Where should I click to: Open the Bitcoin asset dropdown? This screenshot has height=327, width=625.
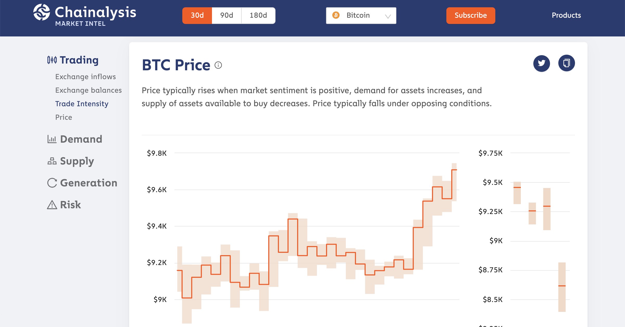pyautogui.click(x=361, y=15)
